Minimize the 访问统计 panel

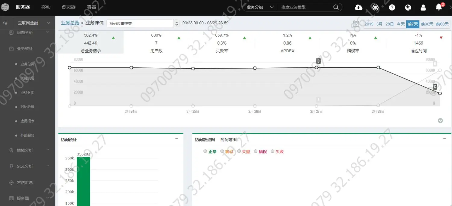(x=177, y=139)
